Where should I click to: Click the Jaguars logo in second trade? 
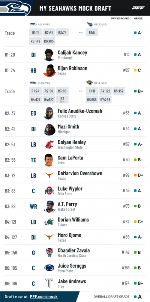click(90, 83)
